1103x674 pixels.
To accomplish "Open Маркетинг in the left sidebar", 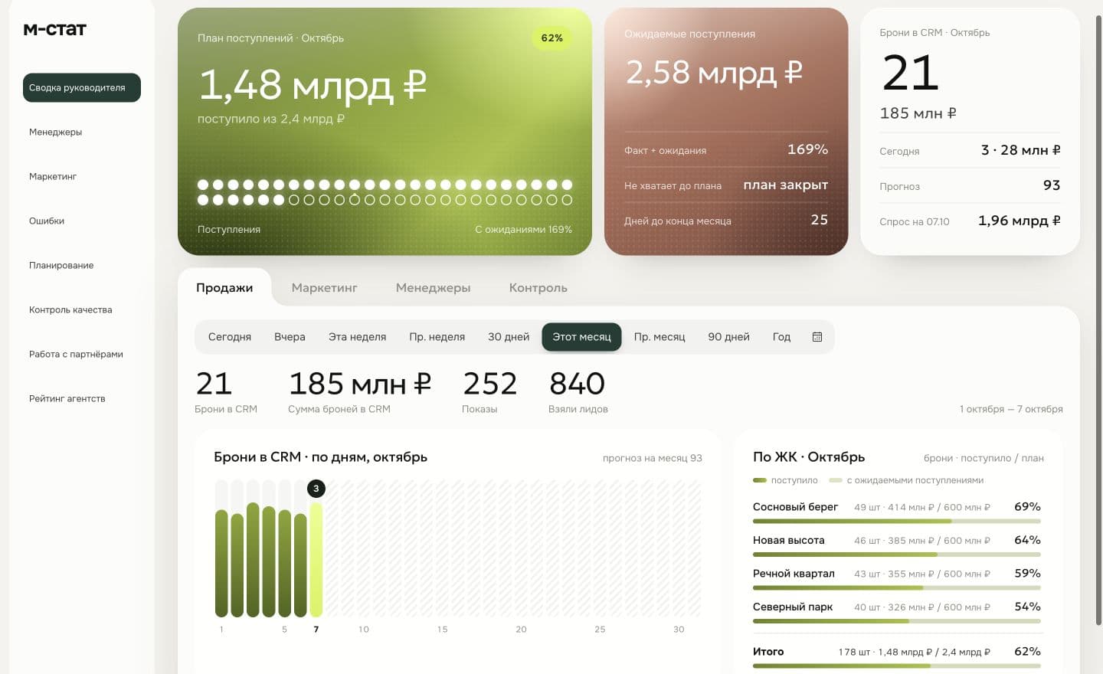I will tap(53, 176).
